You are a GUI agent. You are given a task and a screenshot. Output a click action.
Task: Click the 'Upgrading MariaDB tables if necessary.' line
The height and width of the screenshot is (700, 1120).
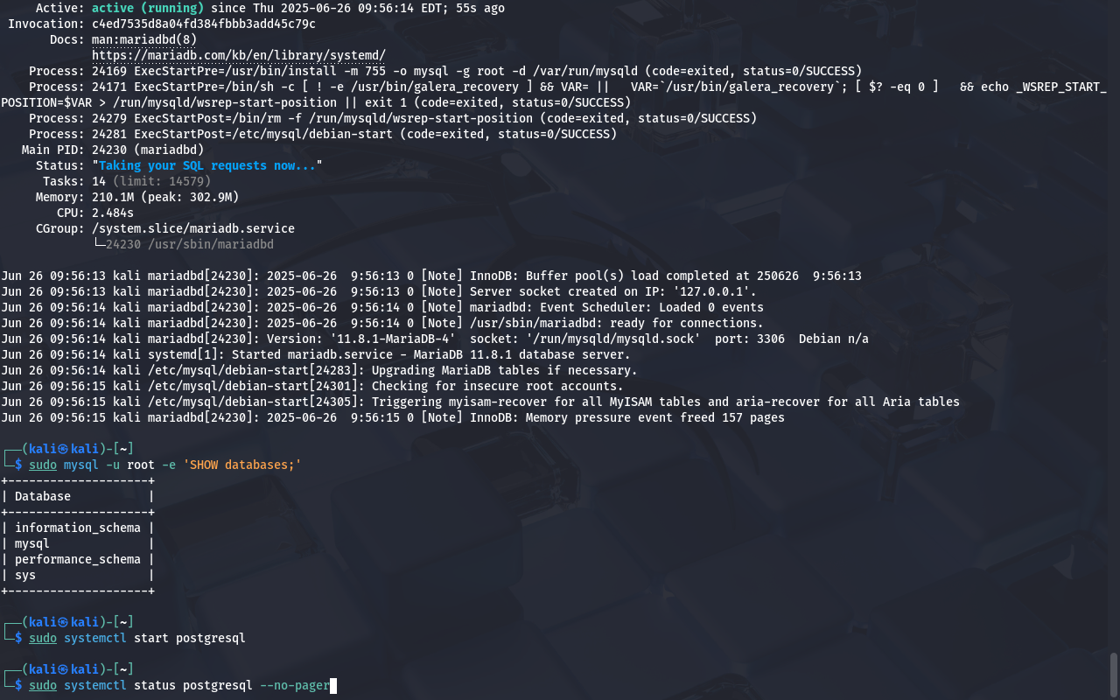(319, 370)
